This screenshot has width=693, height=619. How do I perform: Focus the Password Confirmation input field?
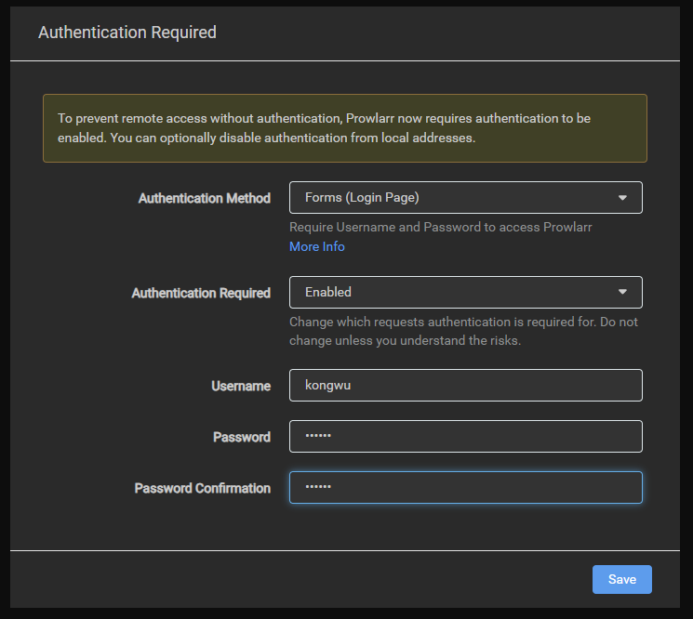[466, 487]
